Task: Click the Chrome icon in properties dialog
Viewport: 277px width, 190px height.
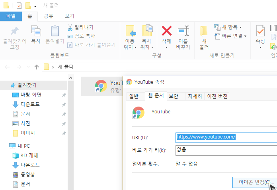Action: [x=138, y=113]
